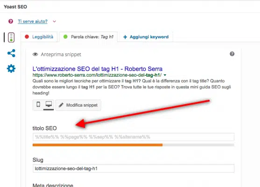The height and width of the screenshot is (187, 260).
Task: Focus the Slug input field
Action: [134, 169]
